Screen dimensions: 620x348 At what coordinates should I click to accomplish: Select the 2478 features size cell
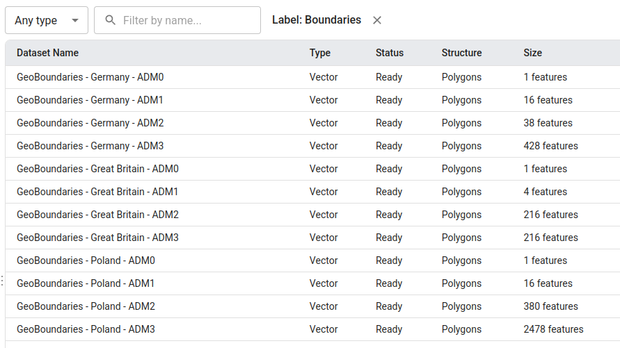point(553,329)
